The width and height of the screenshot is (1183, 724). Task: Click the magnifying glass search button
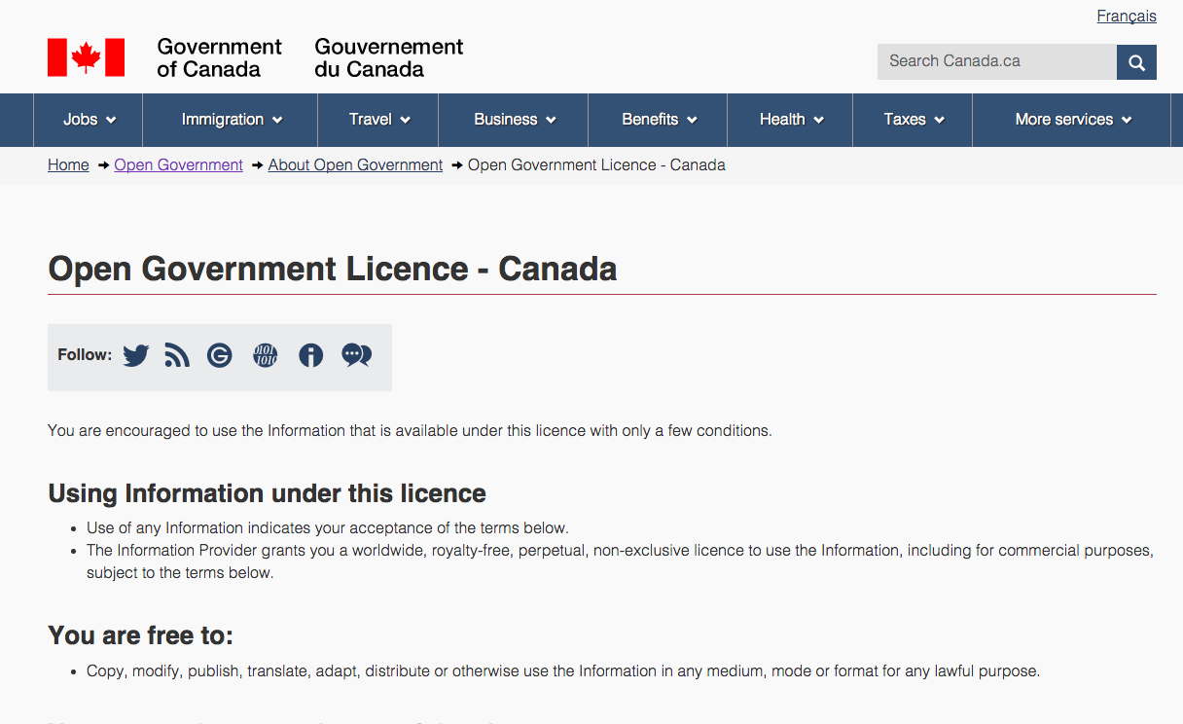(1136, 62)
